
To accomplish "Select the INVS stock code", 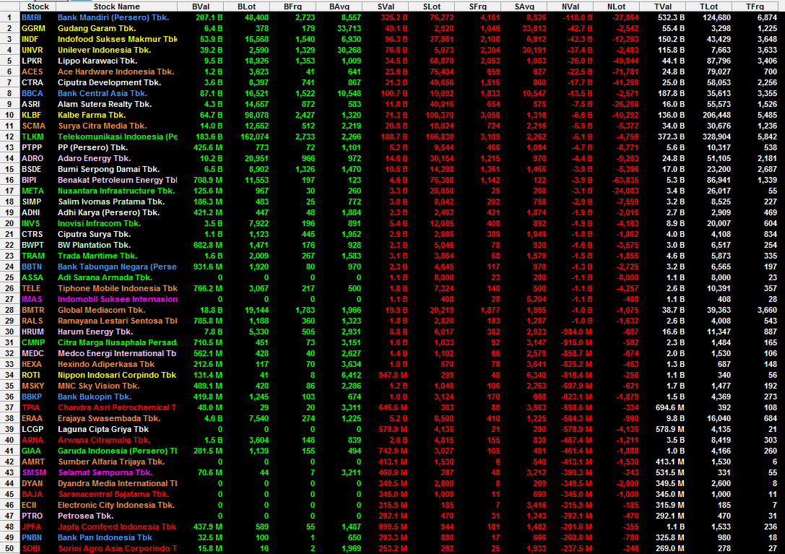I will (x=30, y=224).
